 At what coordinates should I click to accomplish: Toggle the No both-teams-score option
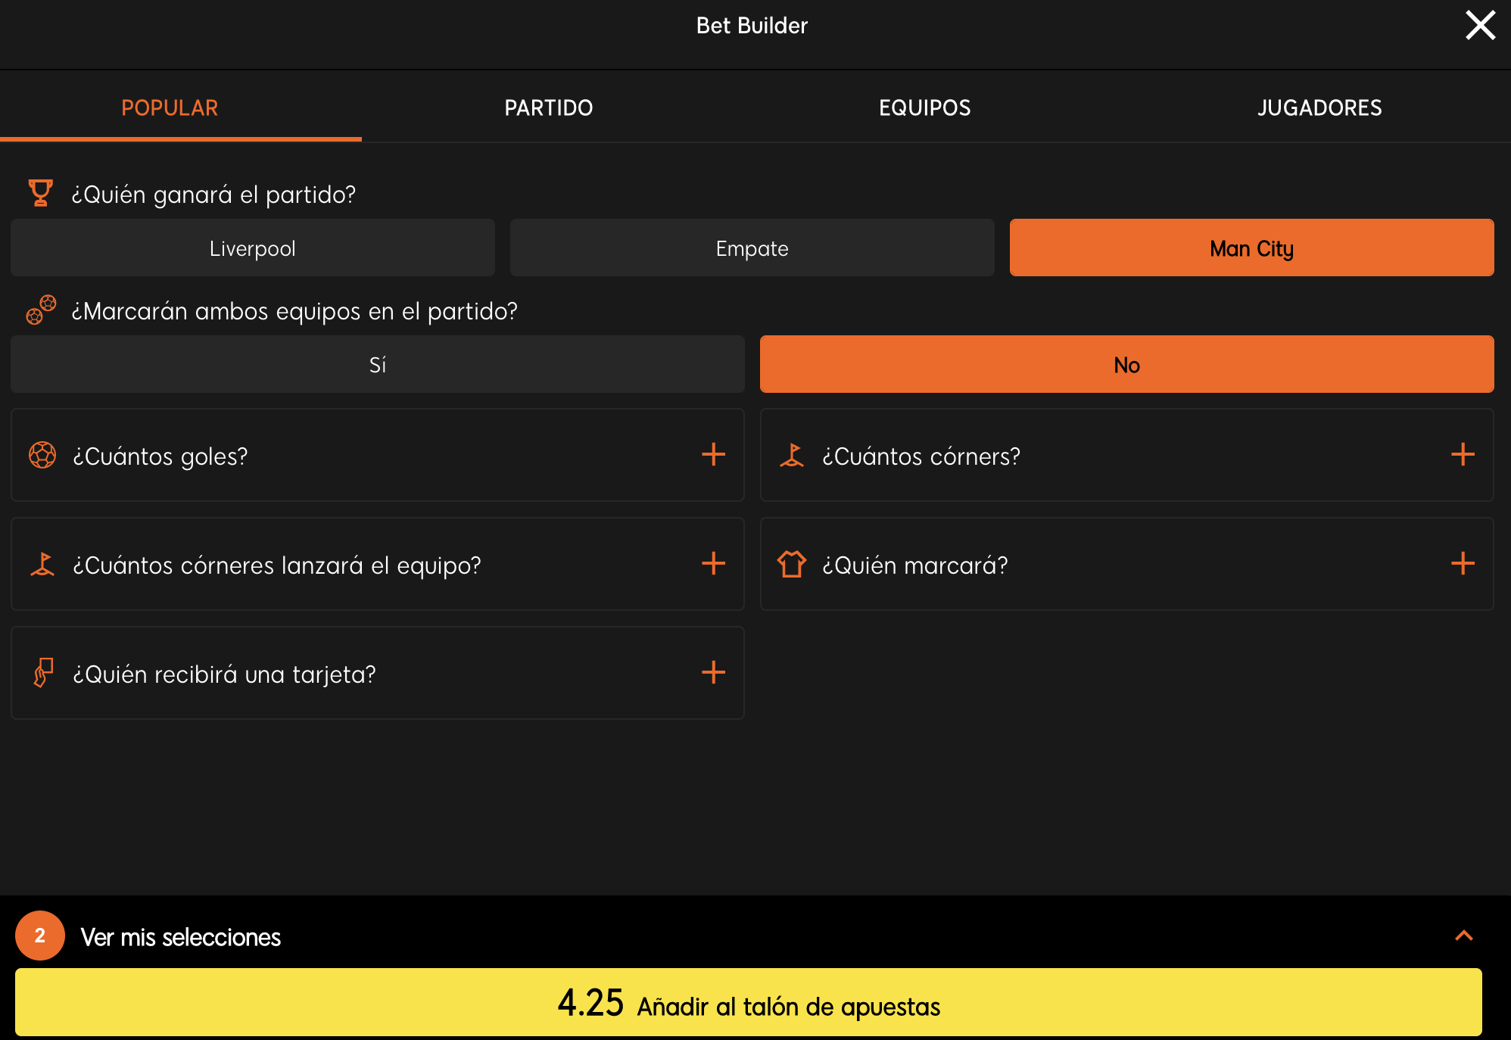[1126, 365]
